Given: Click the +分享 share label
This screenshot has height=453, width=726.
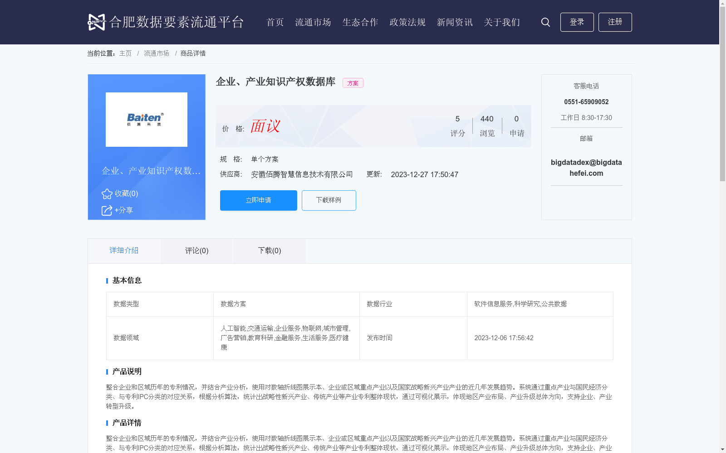Looking at the screenshot, I should click(123, 210).
